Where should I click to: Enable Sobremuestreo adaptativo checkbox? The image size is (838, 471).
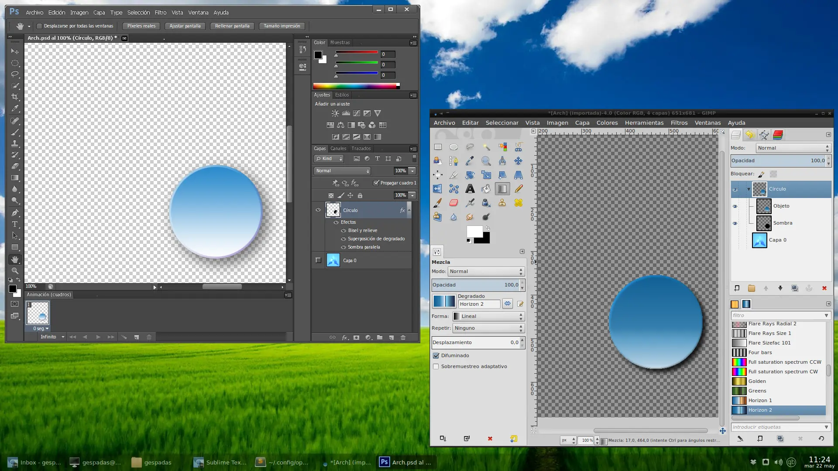[x=436, y=366]
